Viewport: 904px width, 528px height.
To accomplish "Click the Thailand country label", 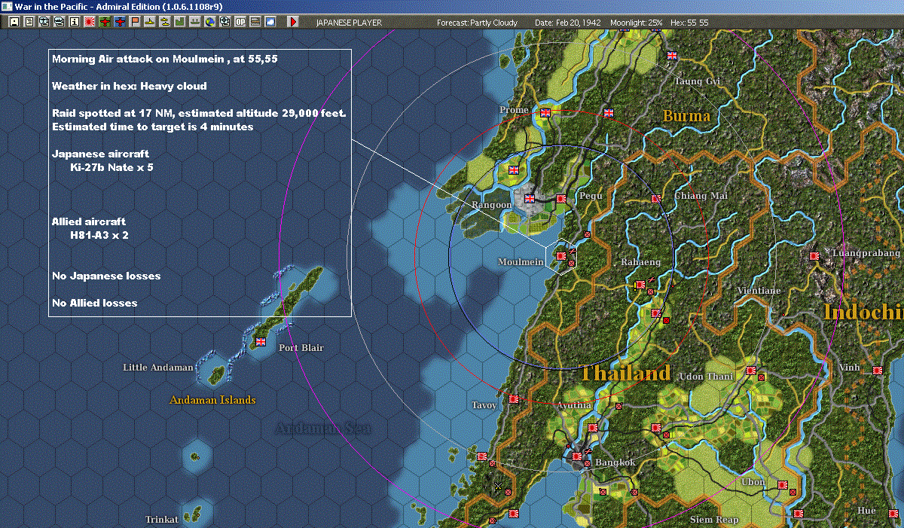I will pos(625,373).
